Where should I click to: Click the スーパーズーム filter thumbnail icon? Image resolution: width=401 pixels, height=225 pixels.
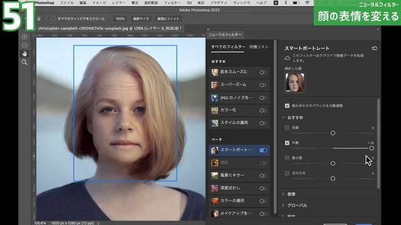pyautogui.click(x=214, y=85)
